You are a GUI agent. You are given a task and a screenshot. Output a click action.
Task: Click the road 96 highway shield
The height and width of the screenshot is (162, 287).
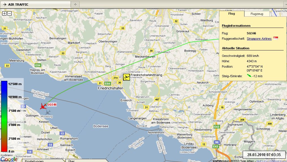217,142
